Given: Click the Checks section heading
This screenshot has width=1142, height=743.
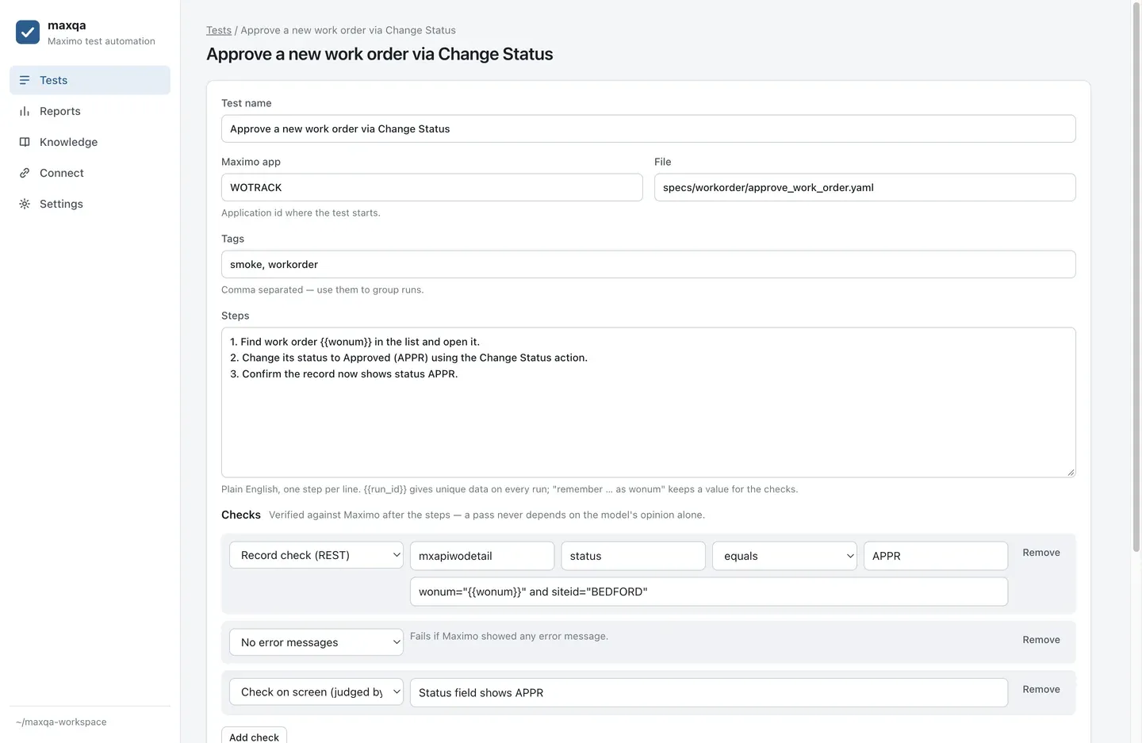Looking at the screenshot, I should click(241, 515).
